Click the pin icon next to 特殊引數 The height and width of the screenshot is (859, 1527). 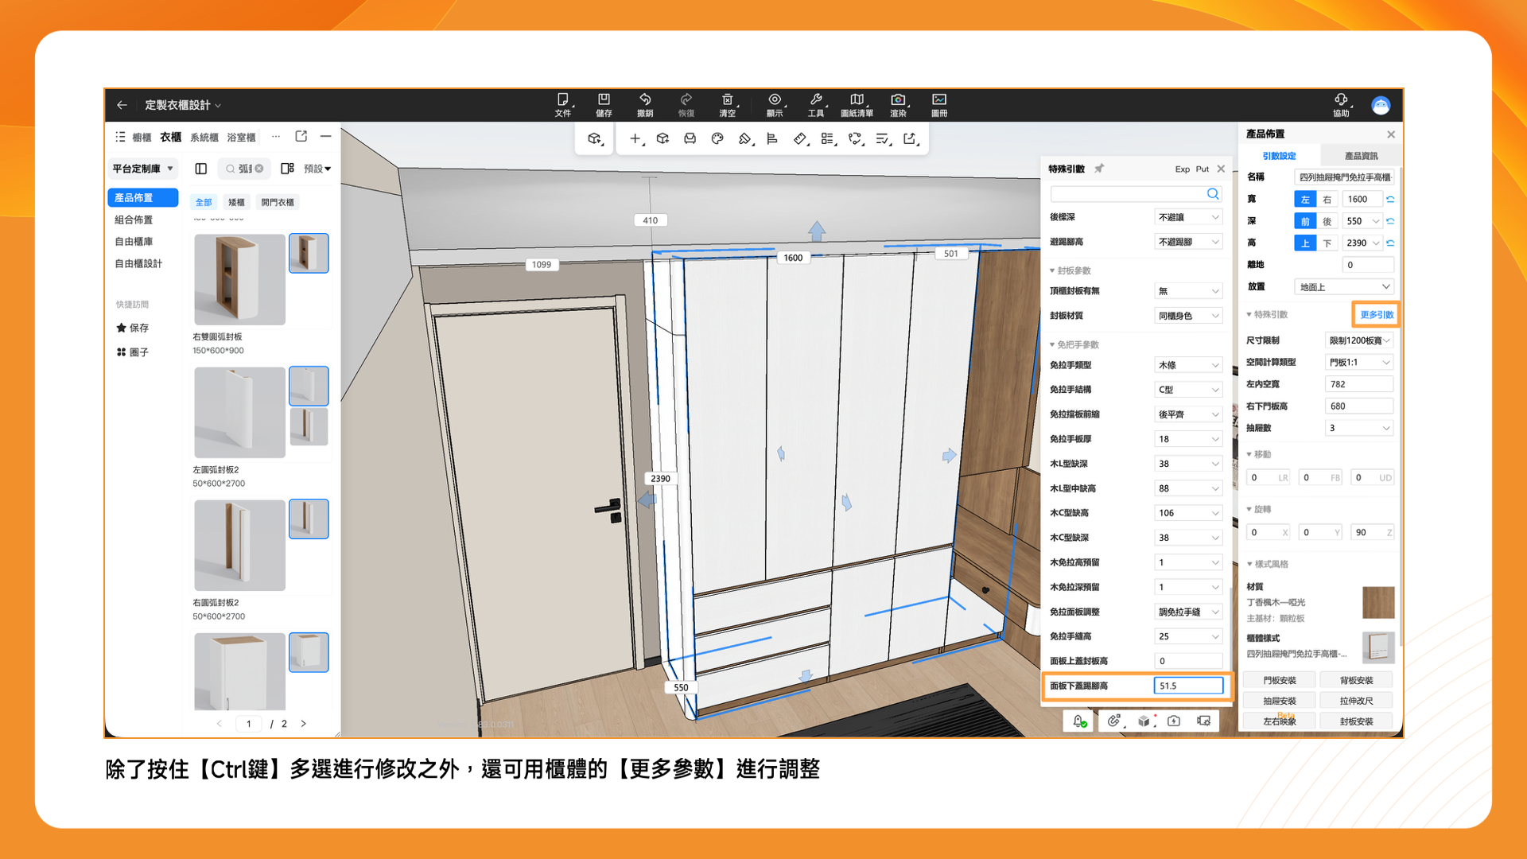pyautogui.click(x=1099, y=169)
